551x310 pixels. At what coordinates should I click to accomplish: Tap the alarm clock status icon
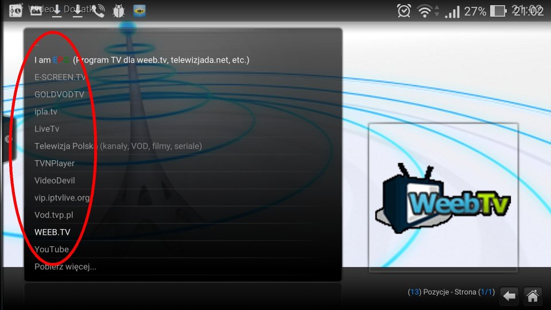(404, 11)
